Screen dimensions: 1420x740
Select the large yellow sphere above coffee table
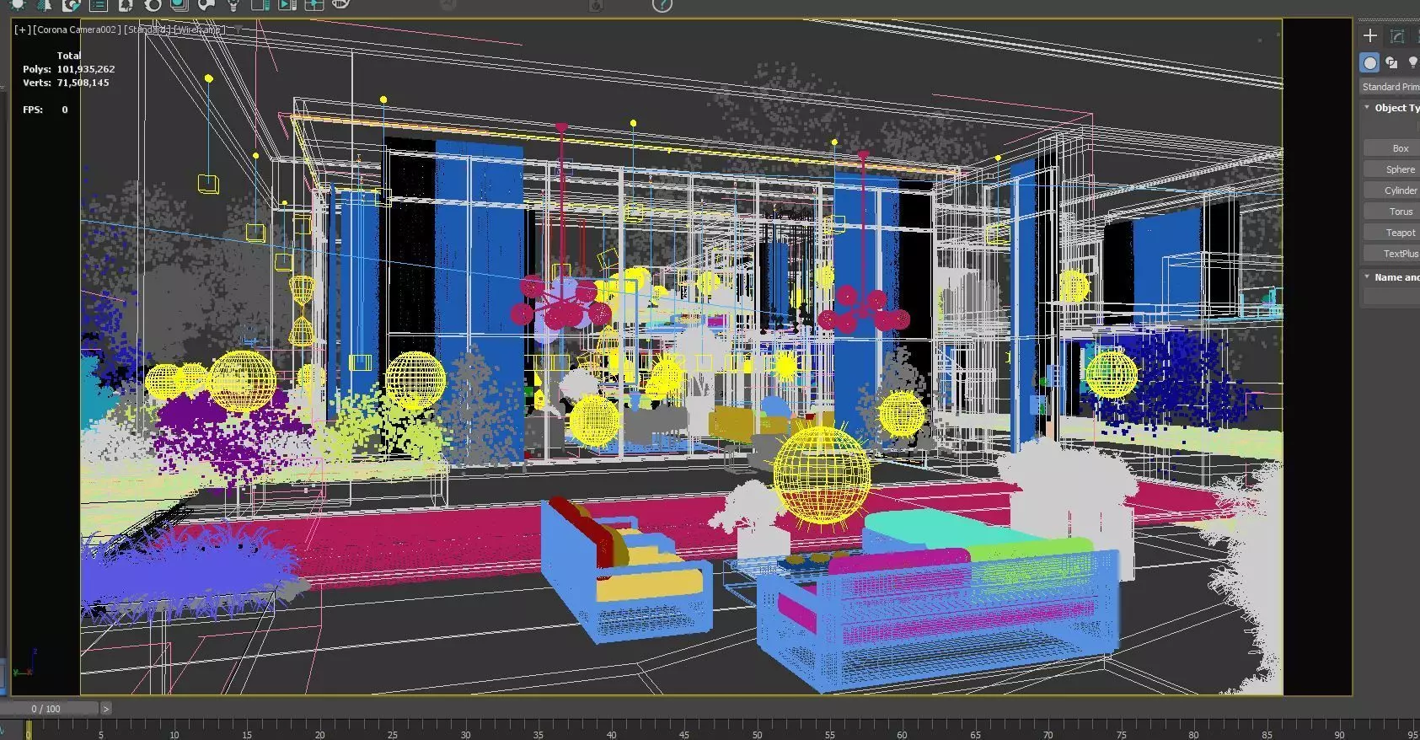822,475
